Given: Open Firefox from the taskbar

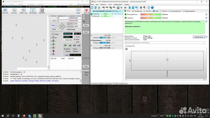Looking at the screenshot, I should click(x=24, y=116).
